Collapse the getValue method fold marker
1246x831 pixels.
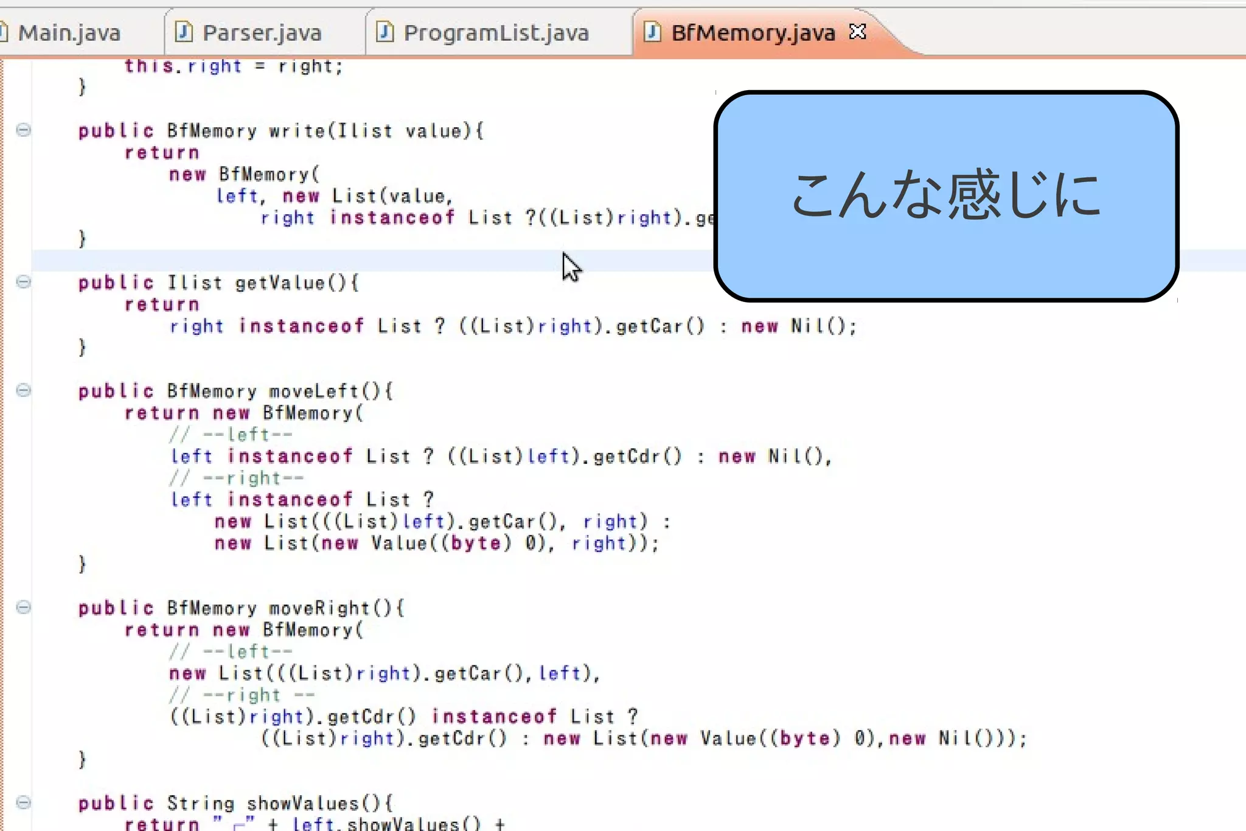click(23, 281)
